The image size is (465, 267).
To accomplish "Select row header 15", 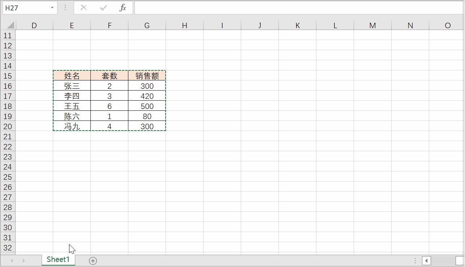I will [x=8, y=76].
